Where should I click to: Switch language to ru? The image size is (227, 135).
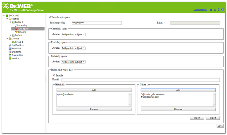tap(215, 10)
